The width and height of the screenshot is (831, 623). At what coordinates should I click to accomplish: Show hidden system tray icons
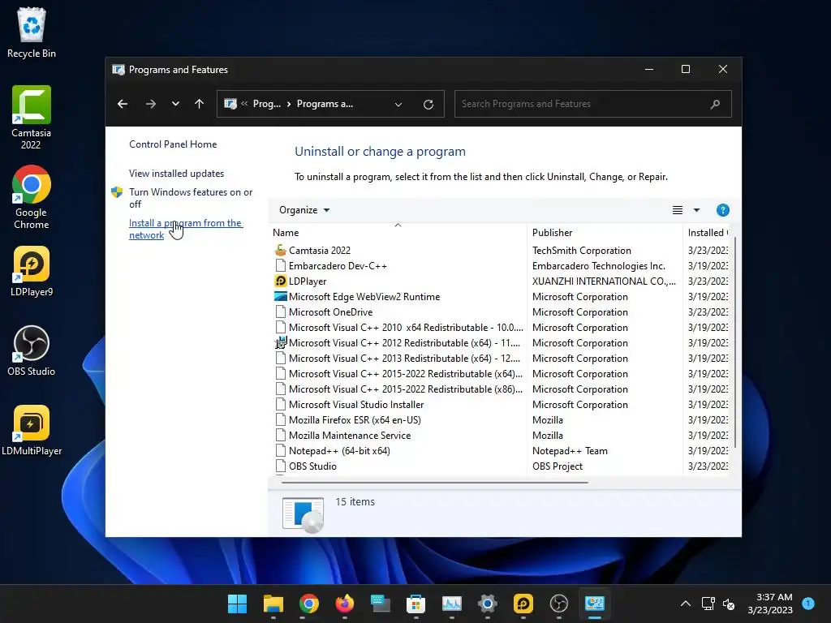coord(685,604)
